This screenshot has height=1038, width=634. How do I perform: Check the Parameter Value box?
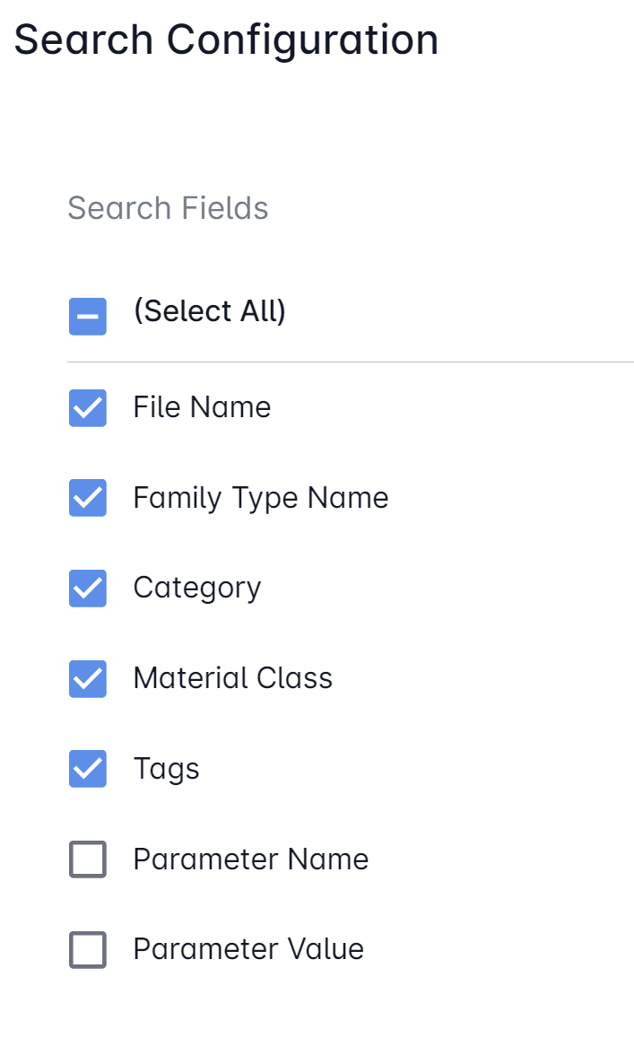88,950
